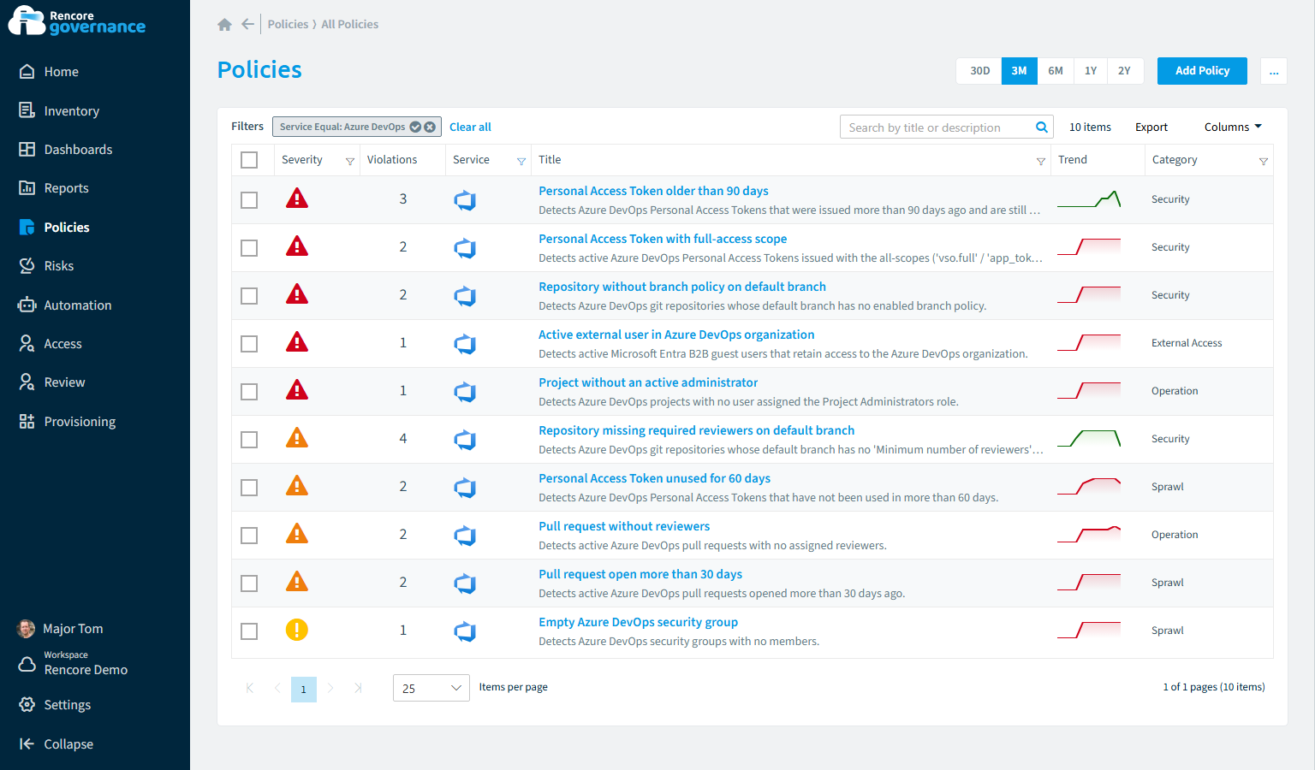The height and width of the screenshot is (770, 1315).
Task: Go to first page arrow
Action: (x=250, y=688)
